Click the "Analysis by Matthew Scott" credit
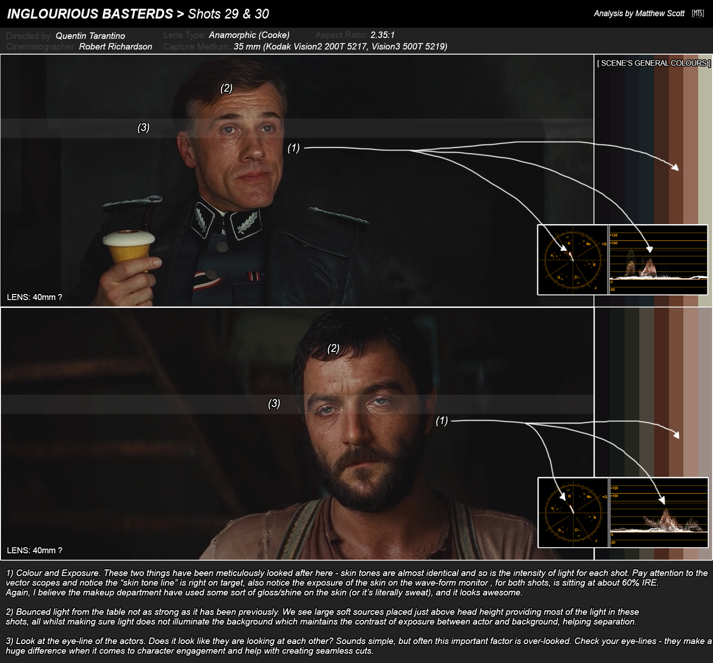Screen dimensions: 713x663 [639, 13]
